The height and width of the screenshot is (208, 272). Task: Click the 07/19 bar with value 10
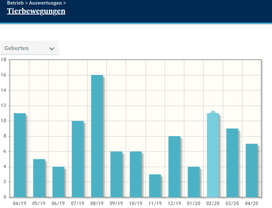click(x=78, y=159)
